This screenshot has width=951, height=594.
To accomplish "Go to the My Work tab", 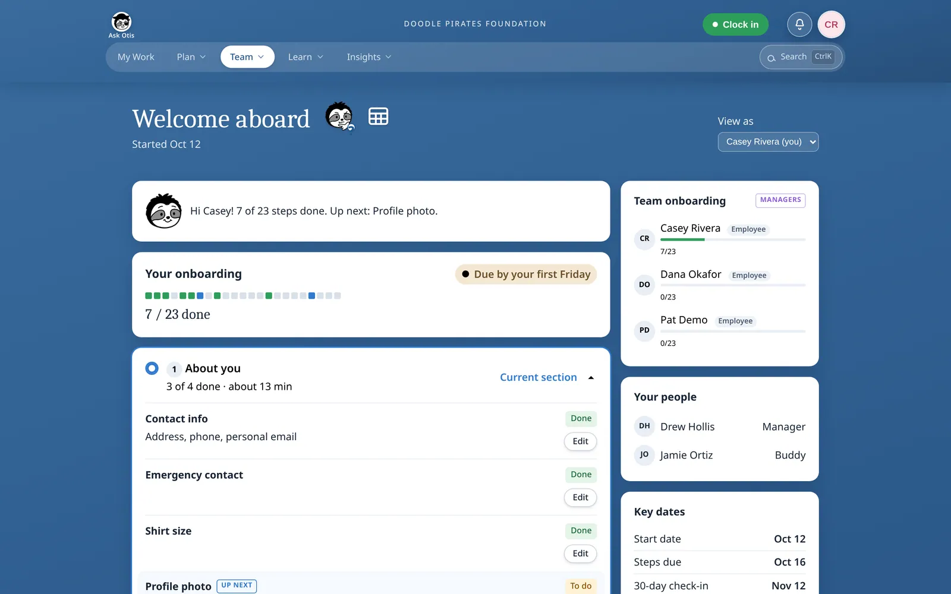I will point(136,57).
